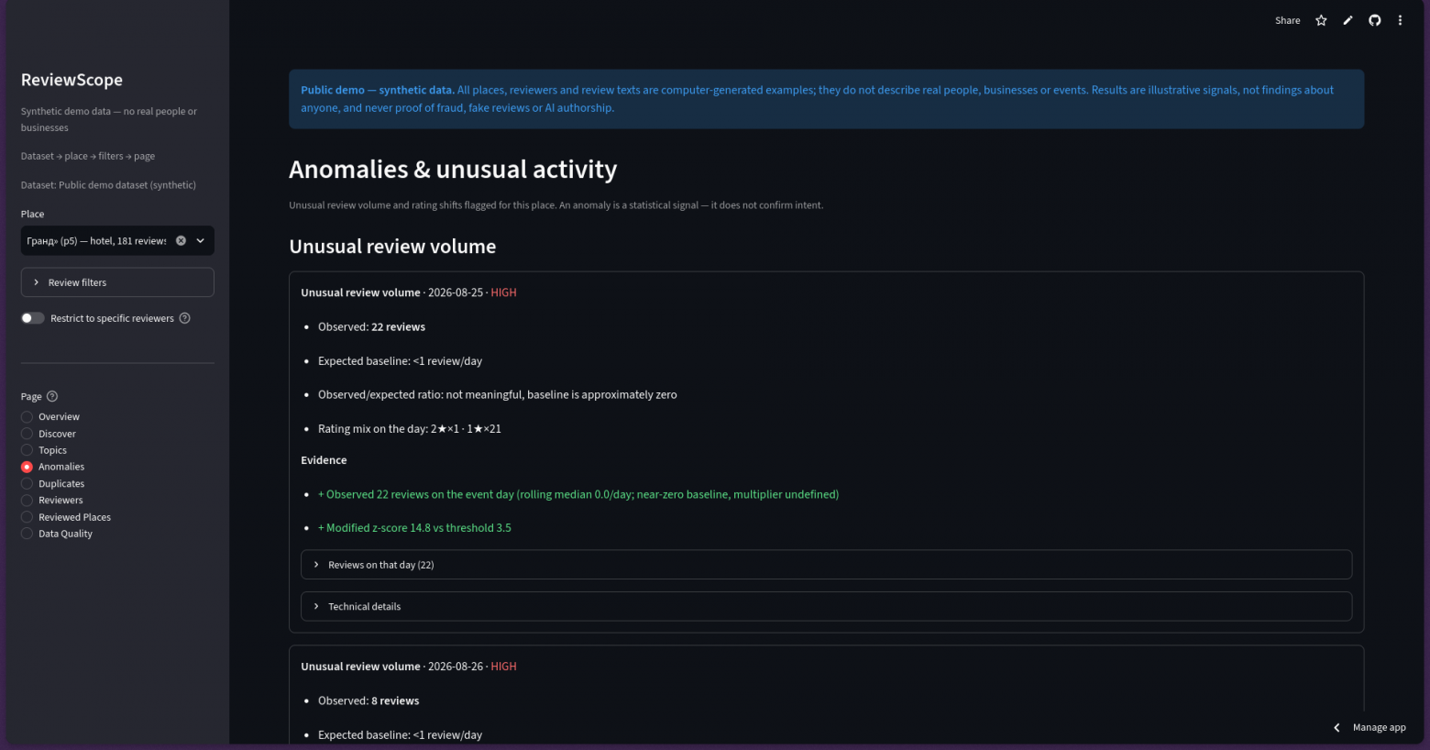Click the Manage app button

point(1379,727)
